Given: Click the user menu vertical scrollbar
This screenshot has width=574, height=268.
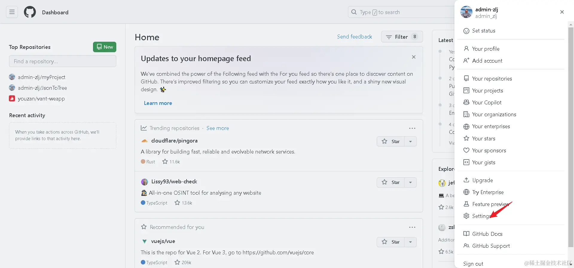Looking at the screenshot, I should [571, 134].
